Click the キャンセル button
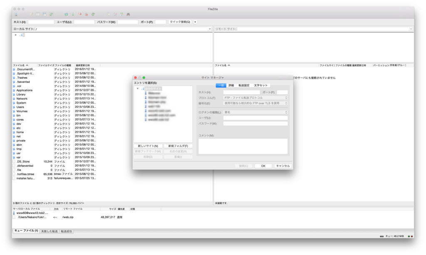This screenshot has width=426, height=255. coord(283,166)
